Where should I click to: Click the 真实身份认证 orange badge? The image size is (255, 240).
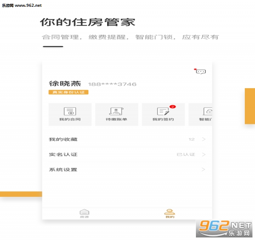[x=68, y=92]
